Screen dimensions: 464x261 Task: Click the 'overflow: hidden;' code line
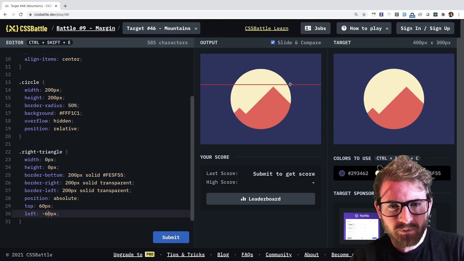point(49,121)
